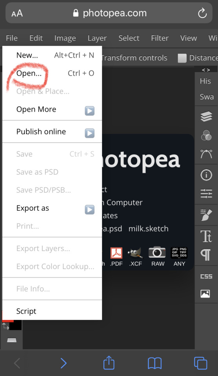Select Script in File menu
The width and height of the screenshot is (218, 376).
[52, 311]
